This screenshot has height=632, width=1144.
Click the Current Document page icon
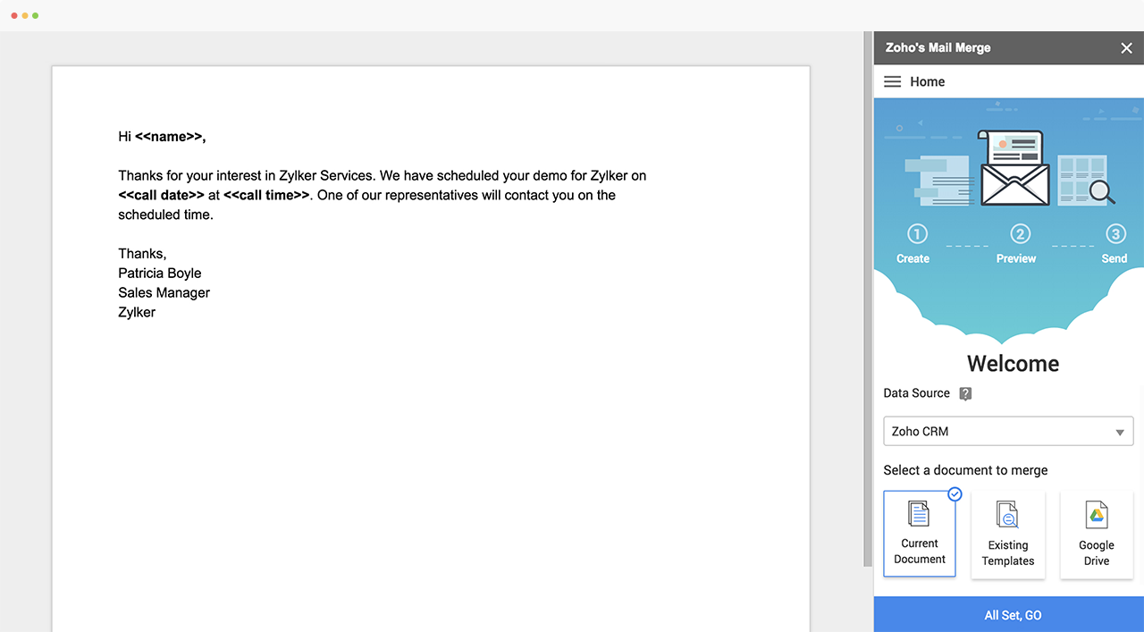pyautogui.click(x=919, y=514)
